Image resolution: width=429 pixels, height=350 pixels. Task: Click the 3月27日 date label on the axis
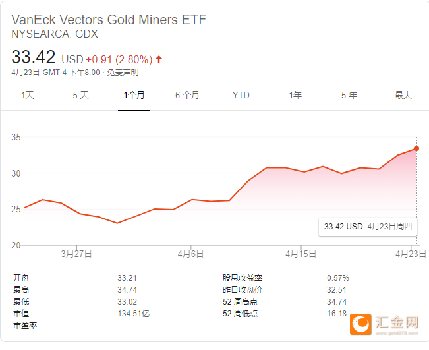76,254
